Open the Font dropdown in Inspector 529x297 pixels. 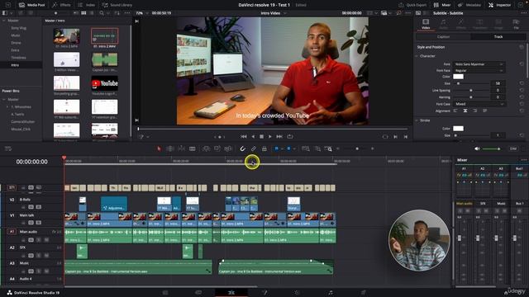coord(479,64)
